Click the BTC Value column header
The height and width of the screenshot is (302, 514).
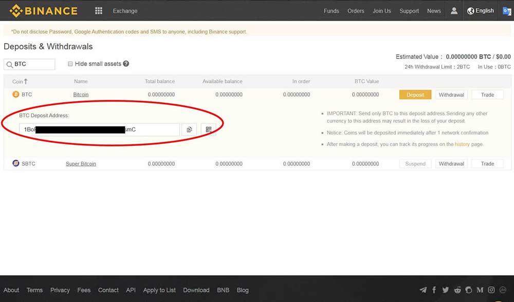point(366,81)
